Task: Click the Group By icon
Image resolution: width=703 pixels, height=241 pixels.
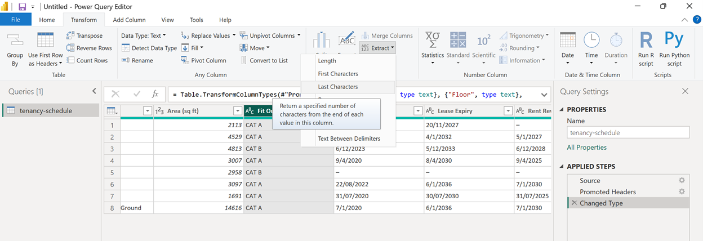Action: tap(15, 41)
